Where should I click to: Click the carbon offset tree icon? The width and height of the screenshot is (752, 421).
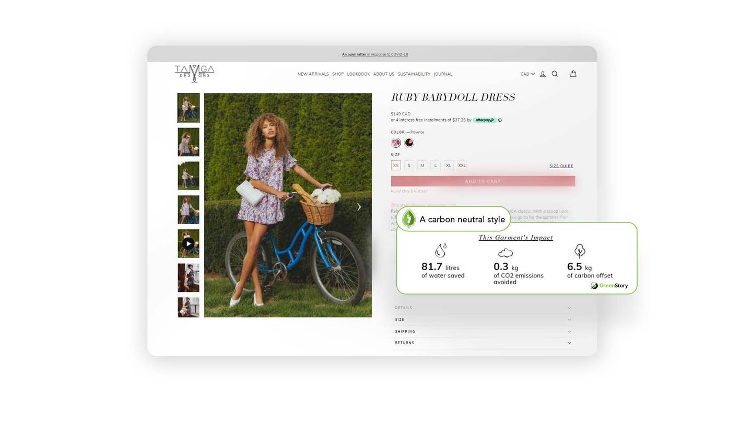coord(580,251)
